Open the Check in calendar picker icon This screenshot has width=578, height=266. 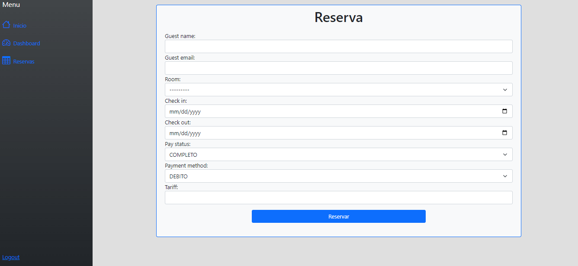pyautogui.click(x=504, y=111)
